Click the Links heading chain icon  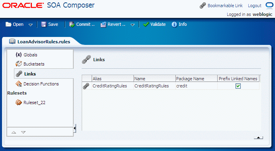tap(86, 60)
